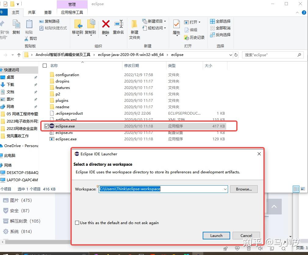This screenshot has width=308, height=255.
Task: Click the Paste clipboard icon
Action: click(x=29, y=24)
